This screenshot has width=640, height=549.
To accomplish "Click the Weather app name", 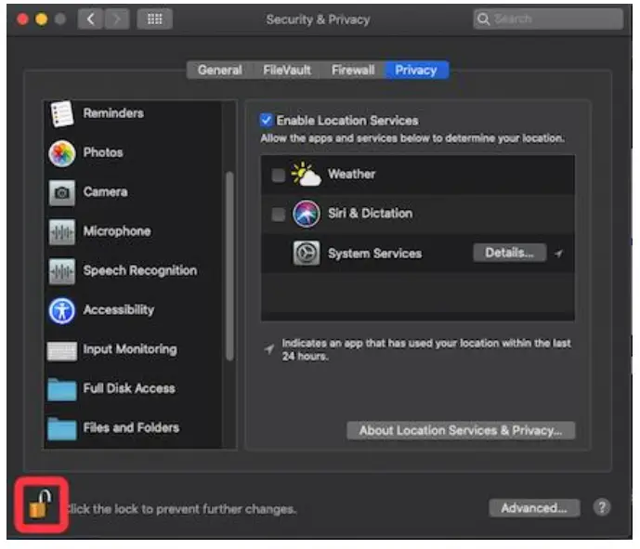I will [351, 174].
